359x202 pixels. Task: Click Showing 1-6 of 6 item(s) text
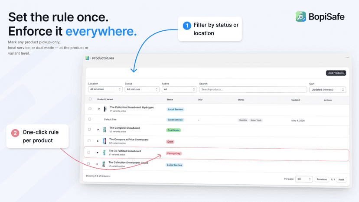[x=98, y=176]
